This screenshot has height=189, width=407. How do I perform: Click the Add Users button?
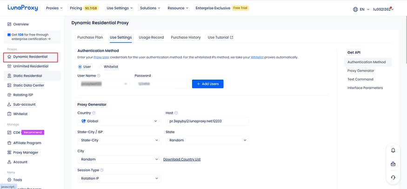[207, 84]
